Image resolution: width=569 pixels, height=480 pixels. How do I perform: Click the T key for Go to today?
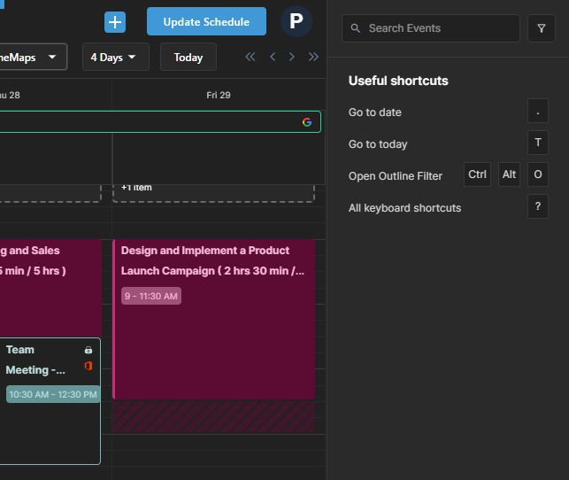pyautogui.click(x=538, y=143)
